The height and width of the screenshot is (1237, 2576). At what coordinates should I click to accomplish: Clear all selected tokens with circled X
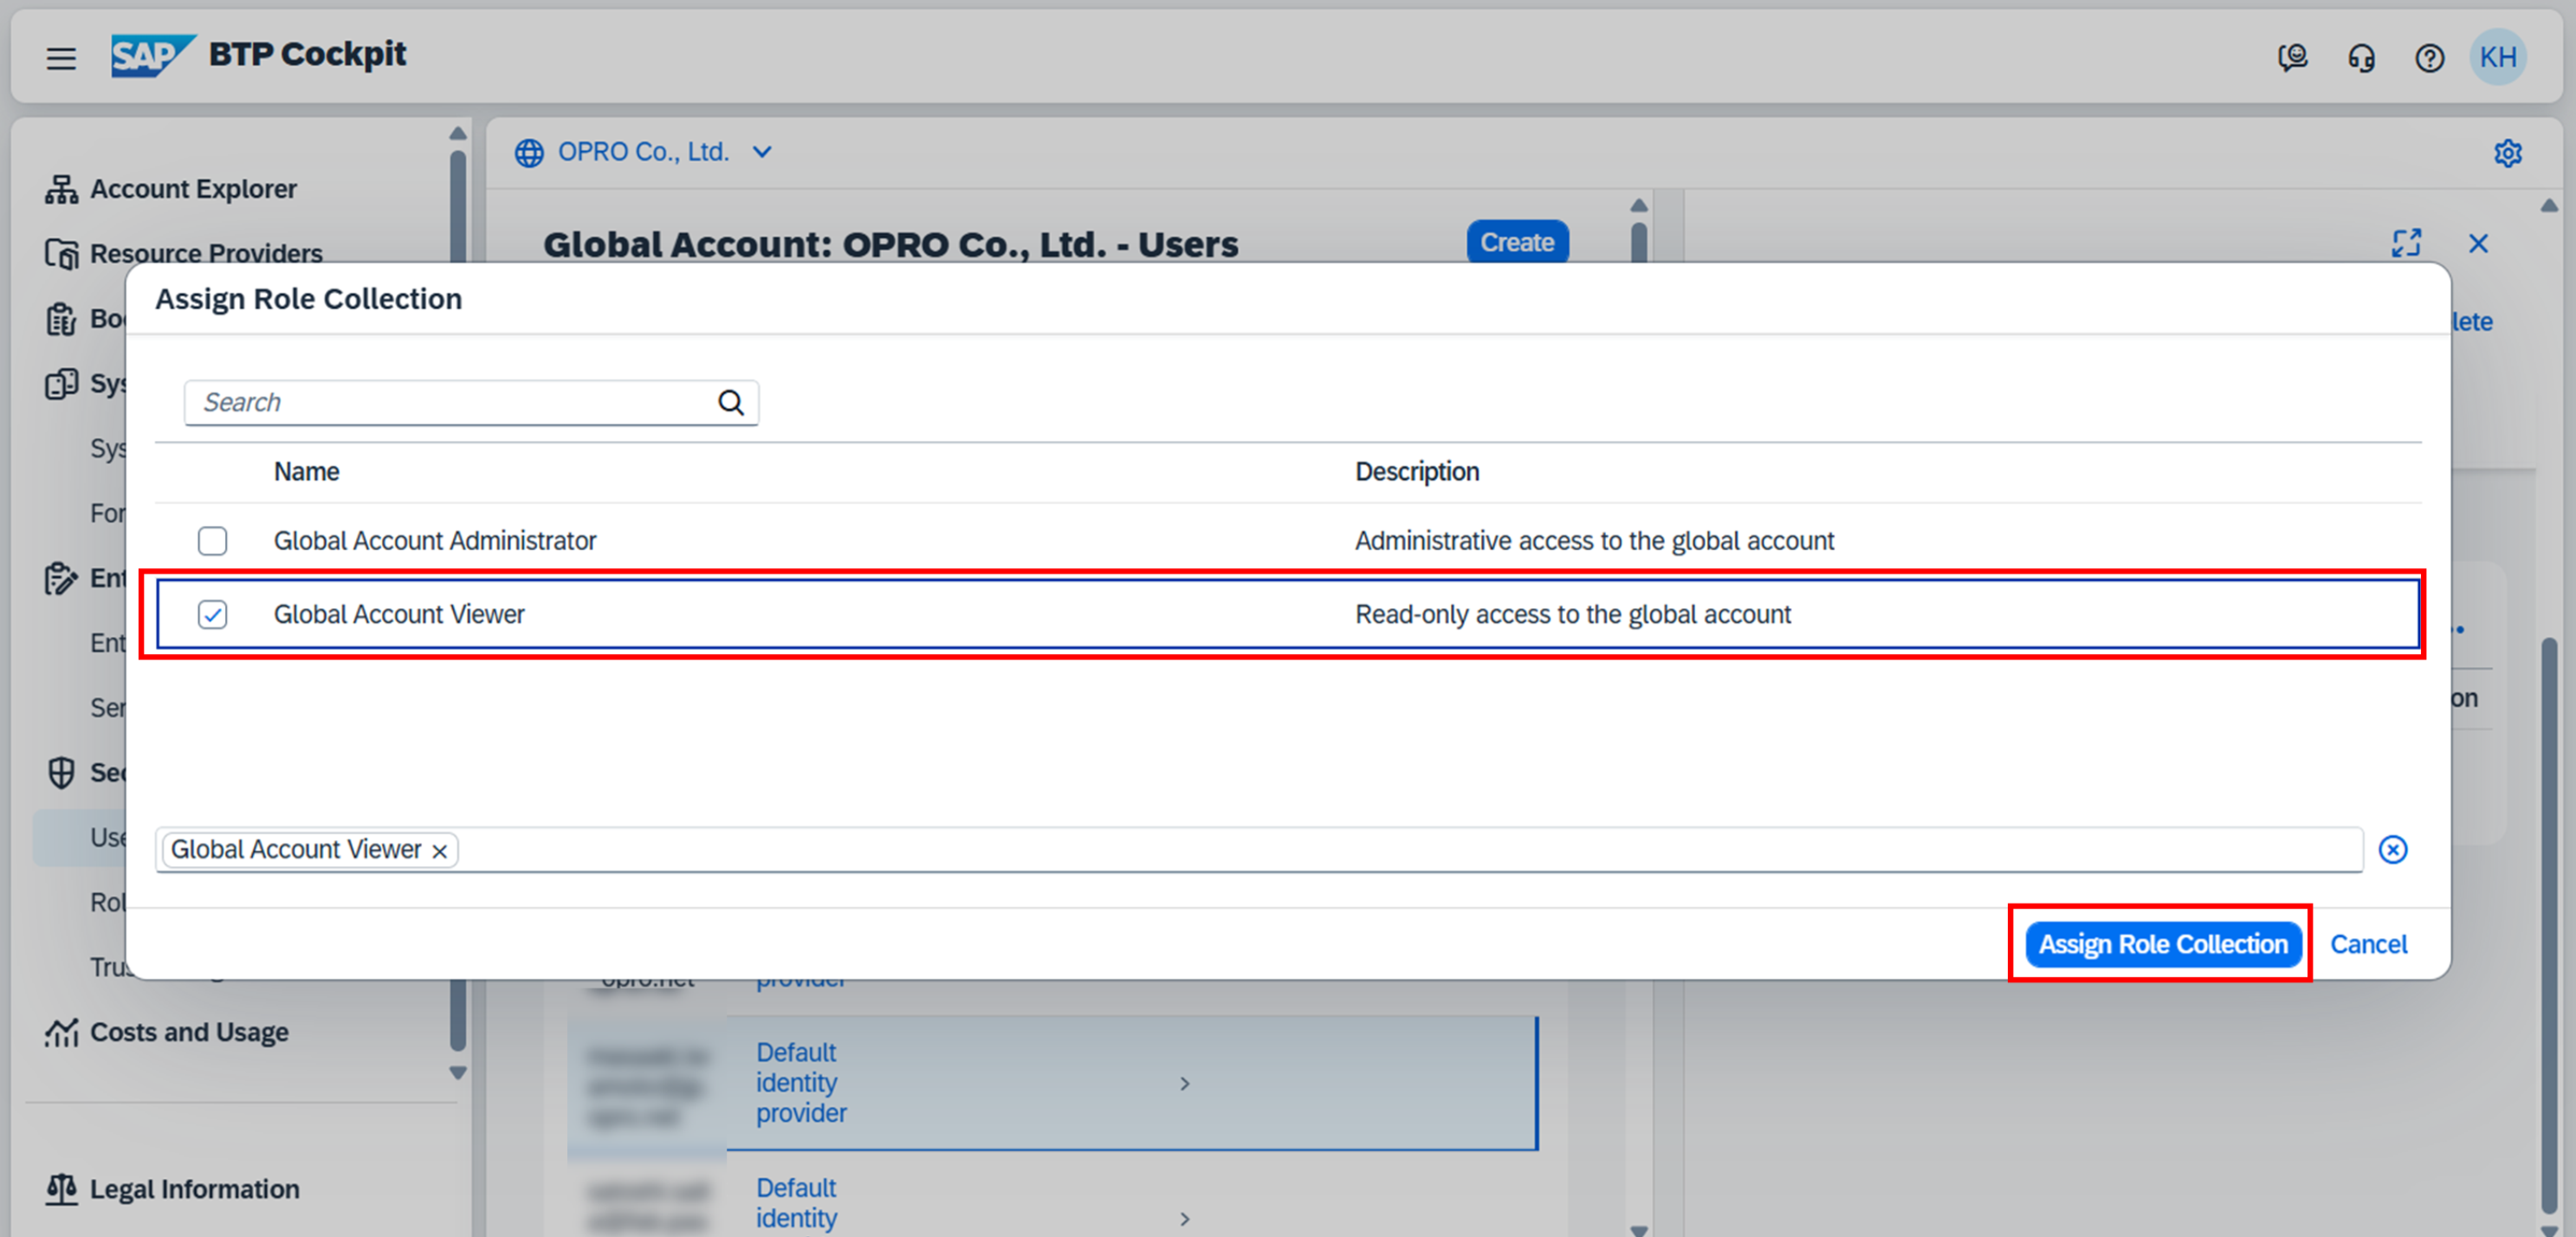coord(2392,849)
